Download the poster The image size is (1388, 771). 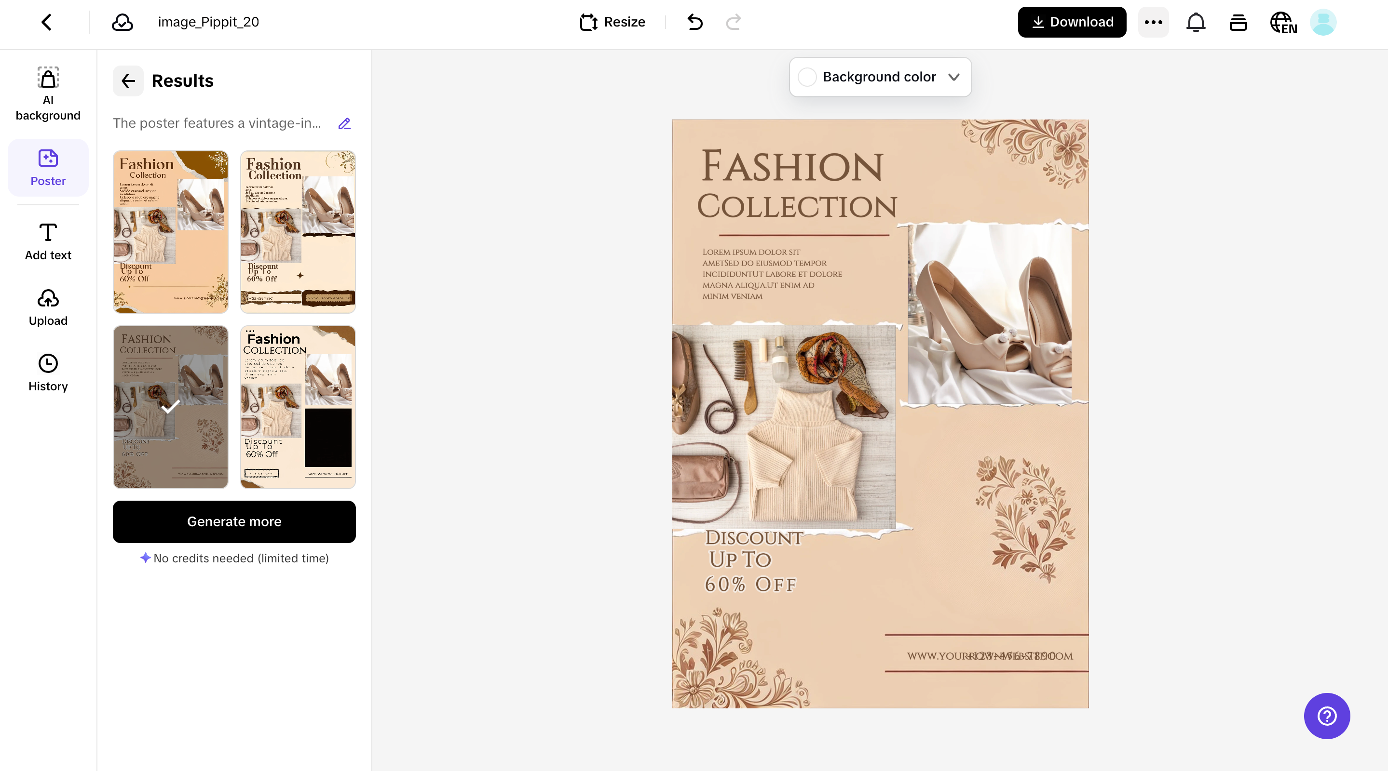click(x=1072, y=22)
